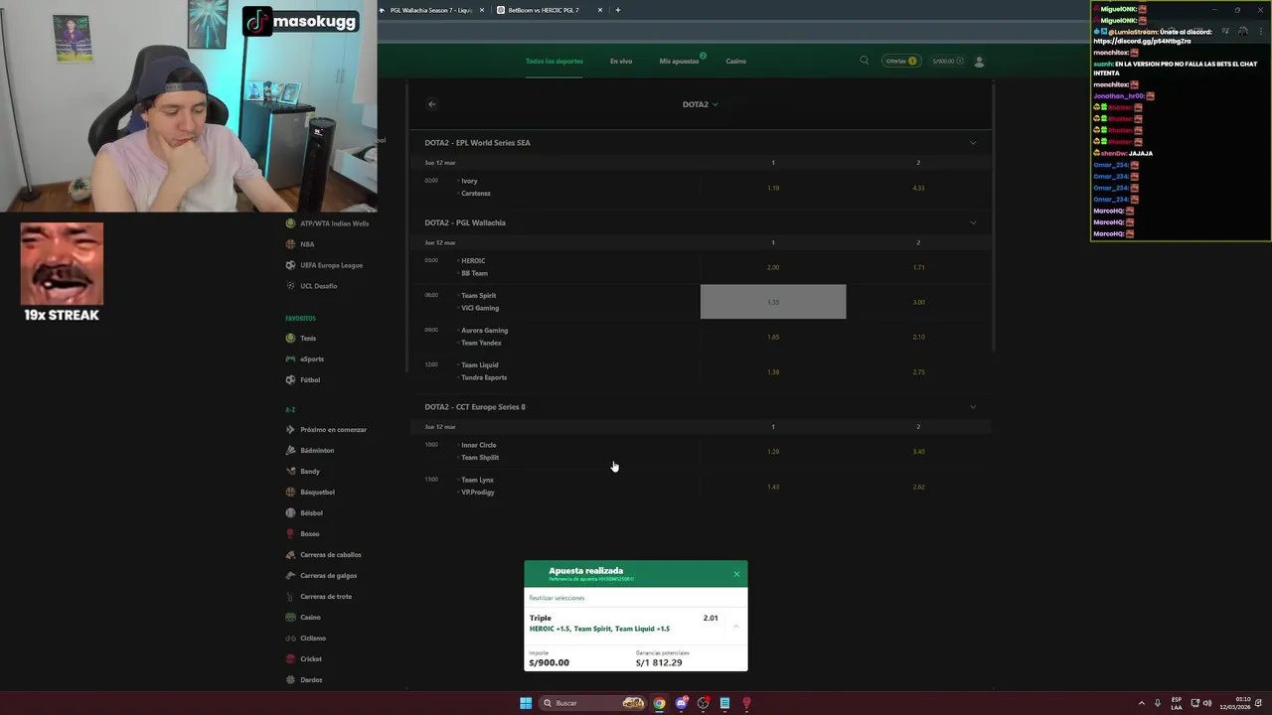Click Reutilizar selecciones link

click(x=556, y=598)
